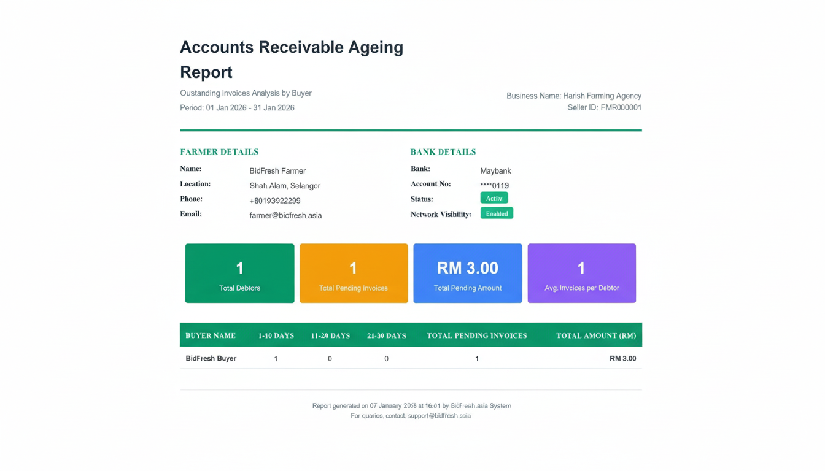Sort by the 21-30 Days column header
The width and height of the screenshot is (825, 471).
pos(387,335)
